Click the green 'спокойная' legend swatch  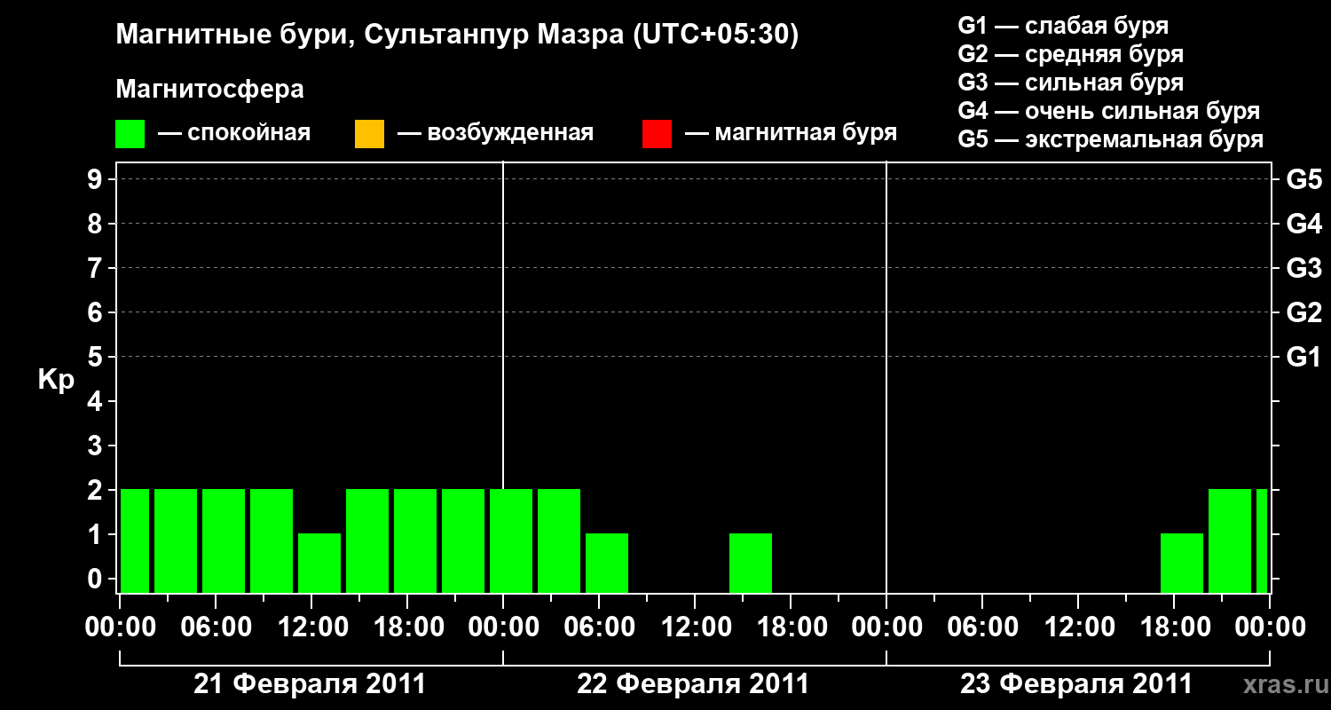click(x=130, y=134)
